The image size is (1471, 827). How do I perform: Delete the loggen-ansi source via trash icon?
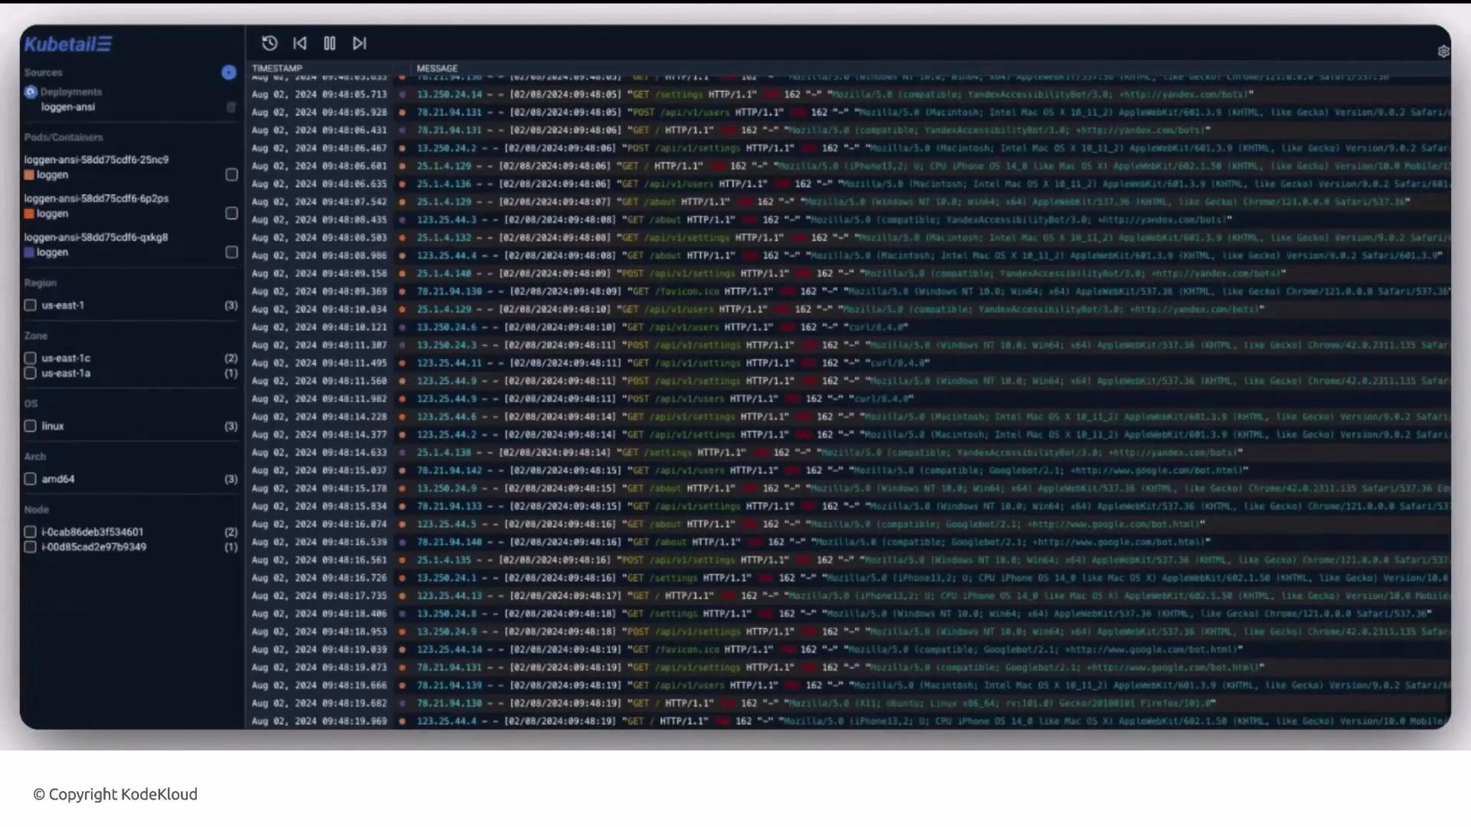[231, 107]
